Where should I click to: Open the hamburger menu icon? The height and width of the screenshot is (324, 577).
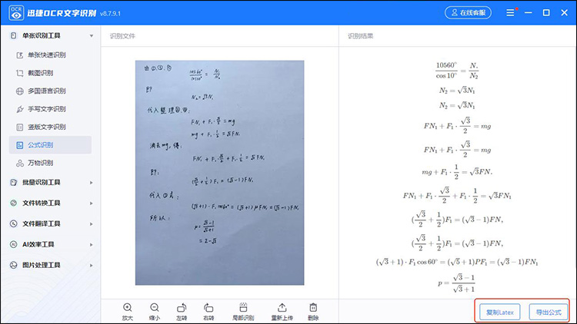click(x=510, y=13)
